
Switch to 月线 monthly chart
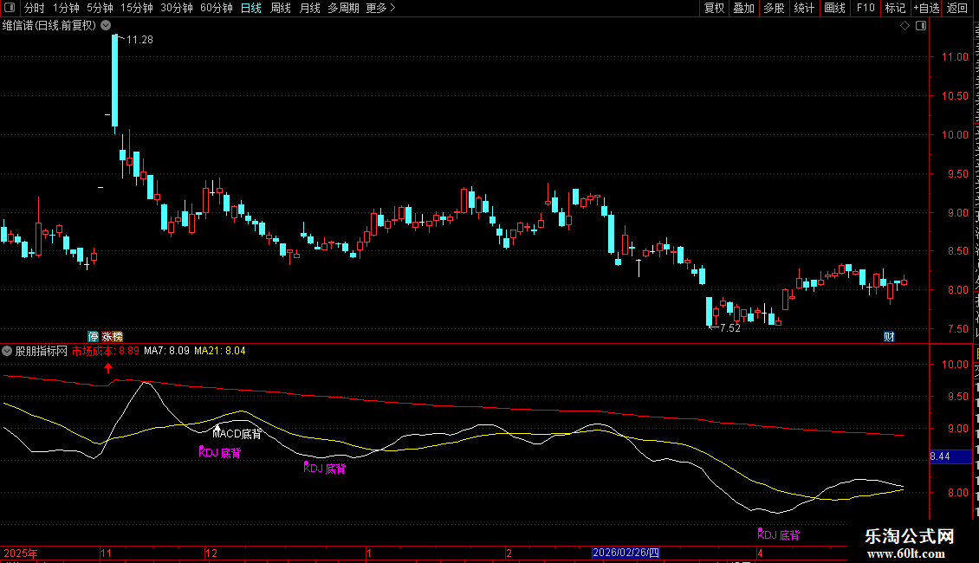point(309,8)
